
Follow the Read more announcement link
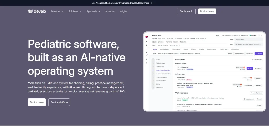[x=145, y=3]
